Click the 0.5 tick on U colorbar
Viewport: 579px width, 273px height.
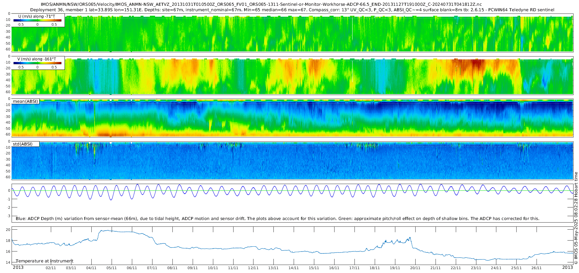(x=54, y=24)
